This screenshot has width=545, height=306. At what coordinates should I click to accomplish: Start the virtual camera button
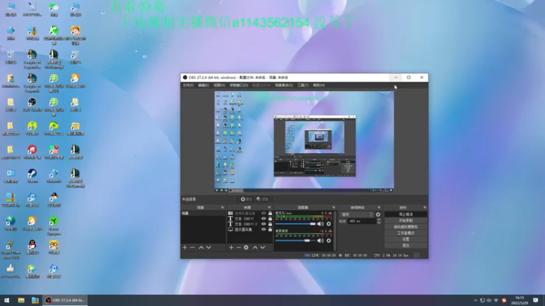pyautogui.click(x=406, y=227)
